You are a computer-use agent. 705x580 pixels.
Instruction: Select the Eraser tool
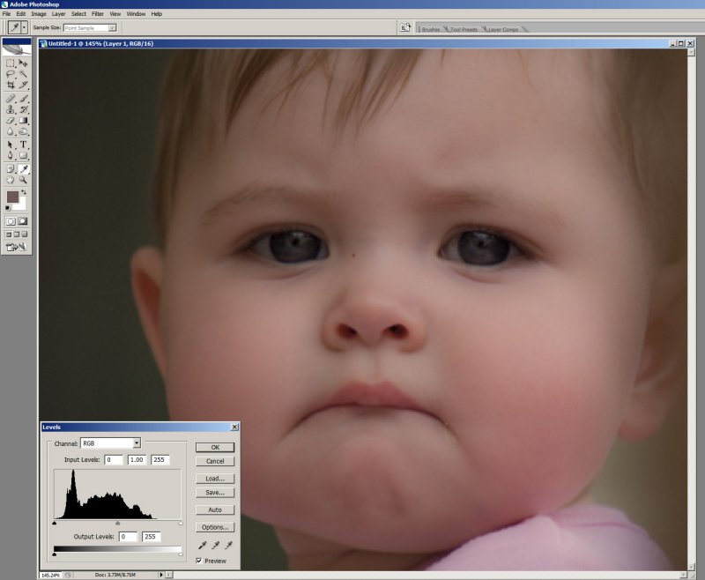tap(11, 121)
